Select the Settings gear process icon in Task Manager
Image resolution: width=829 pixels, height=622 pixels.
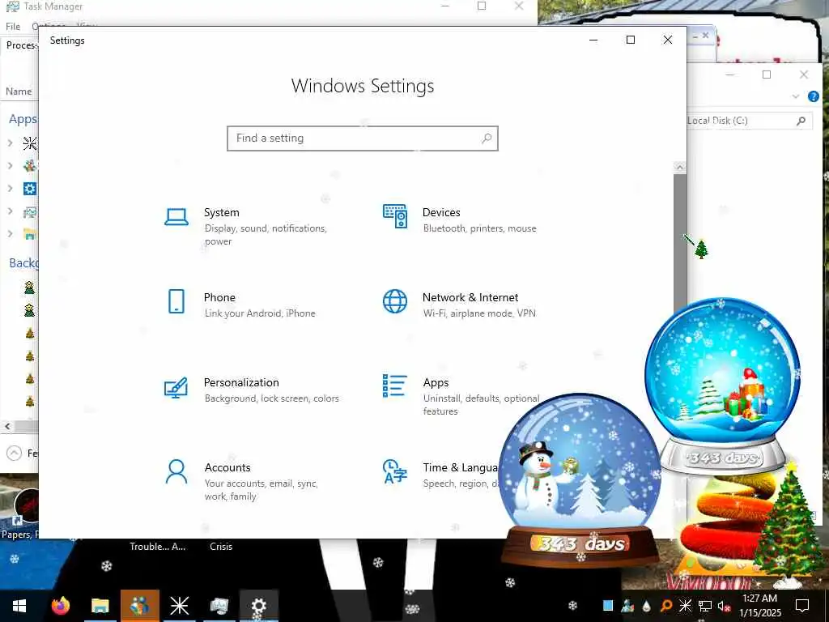click(x=30, y=188)
